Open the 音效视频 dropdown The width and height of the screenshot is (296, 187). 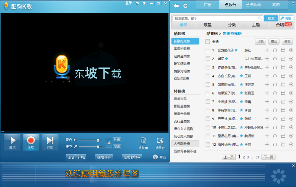(x=132, y=158)
